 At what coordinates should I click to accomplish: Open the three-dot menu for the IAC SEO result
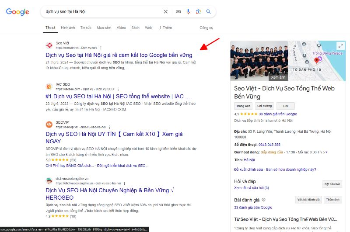[x=118, y=89]
